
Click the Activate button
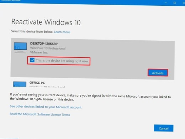tap(158, 73)
